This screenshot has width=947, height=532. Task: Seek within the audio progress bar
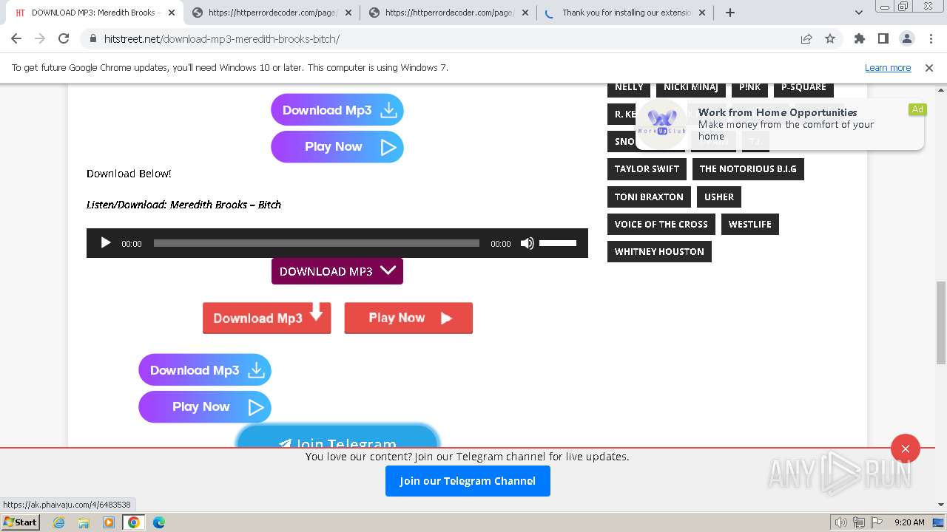pos(317,243)
